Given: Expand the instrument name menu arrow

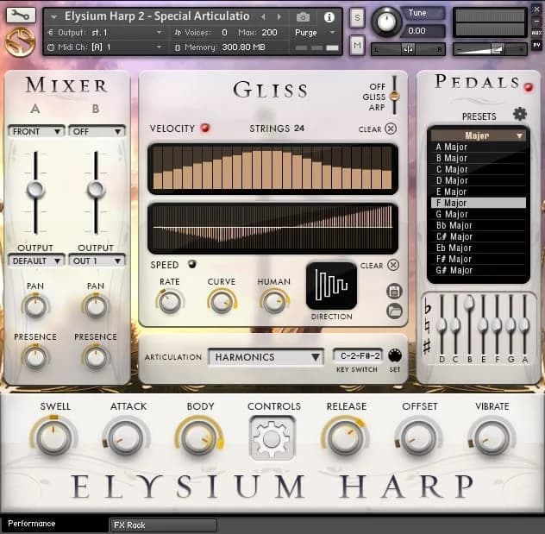Looking at the screenshot, I should 53,17.
